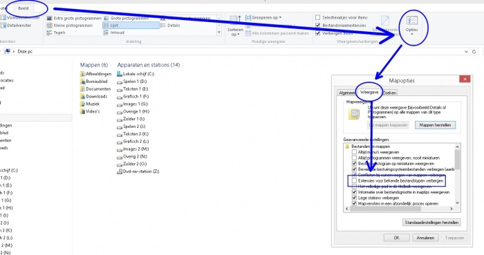Open the Opties folder options icon
The image size is (484, 255).
(x=412, y=21)
